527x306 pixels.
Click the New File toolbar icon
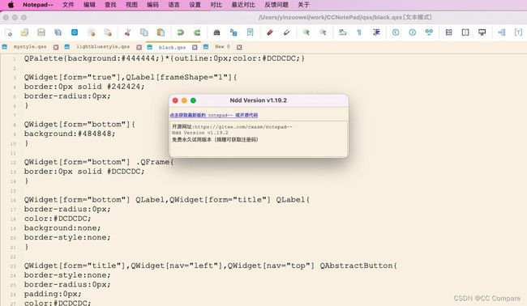8,32
